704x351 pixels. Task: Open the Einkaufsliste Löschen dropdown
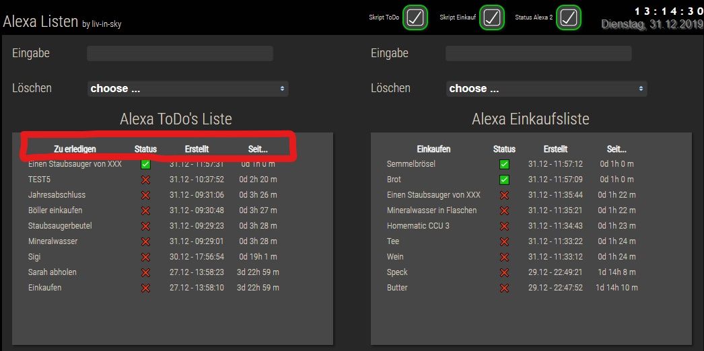[547, 88]
